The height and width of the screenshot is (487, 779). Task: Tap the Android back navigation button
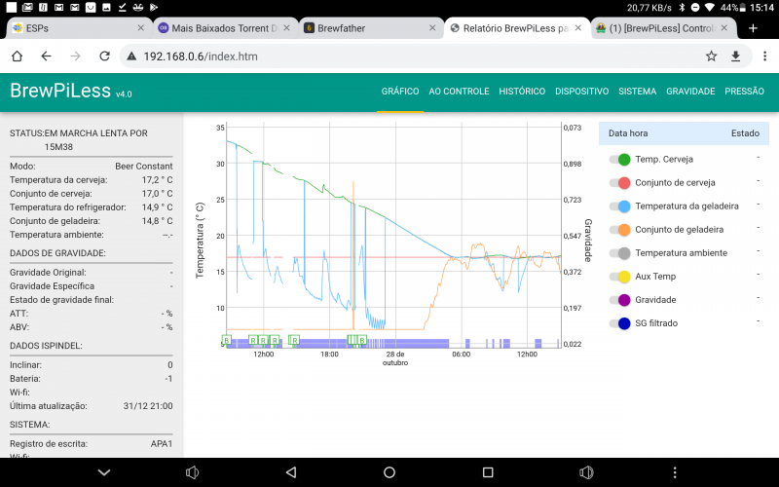(291, 472)
